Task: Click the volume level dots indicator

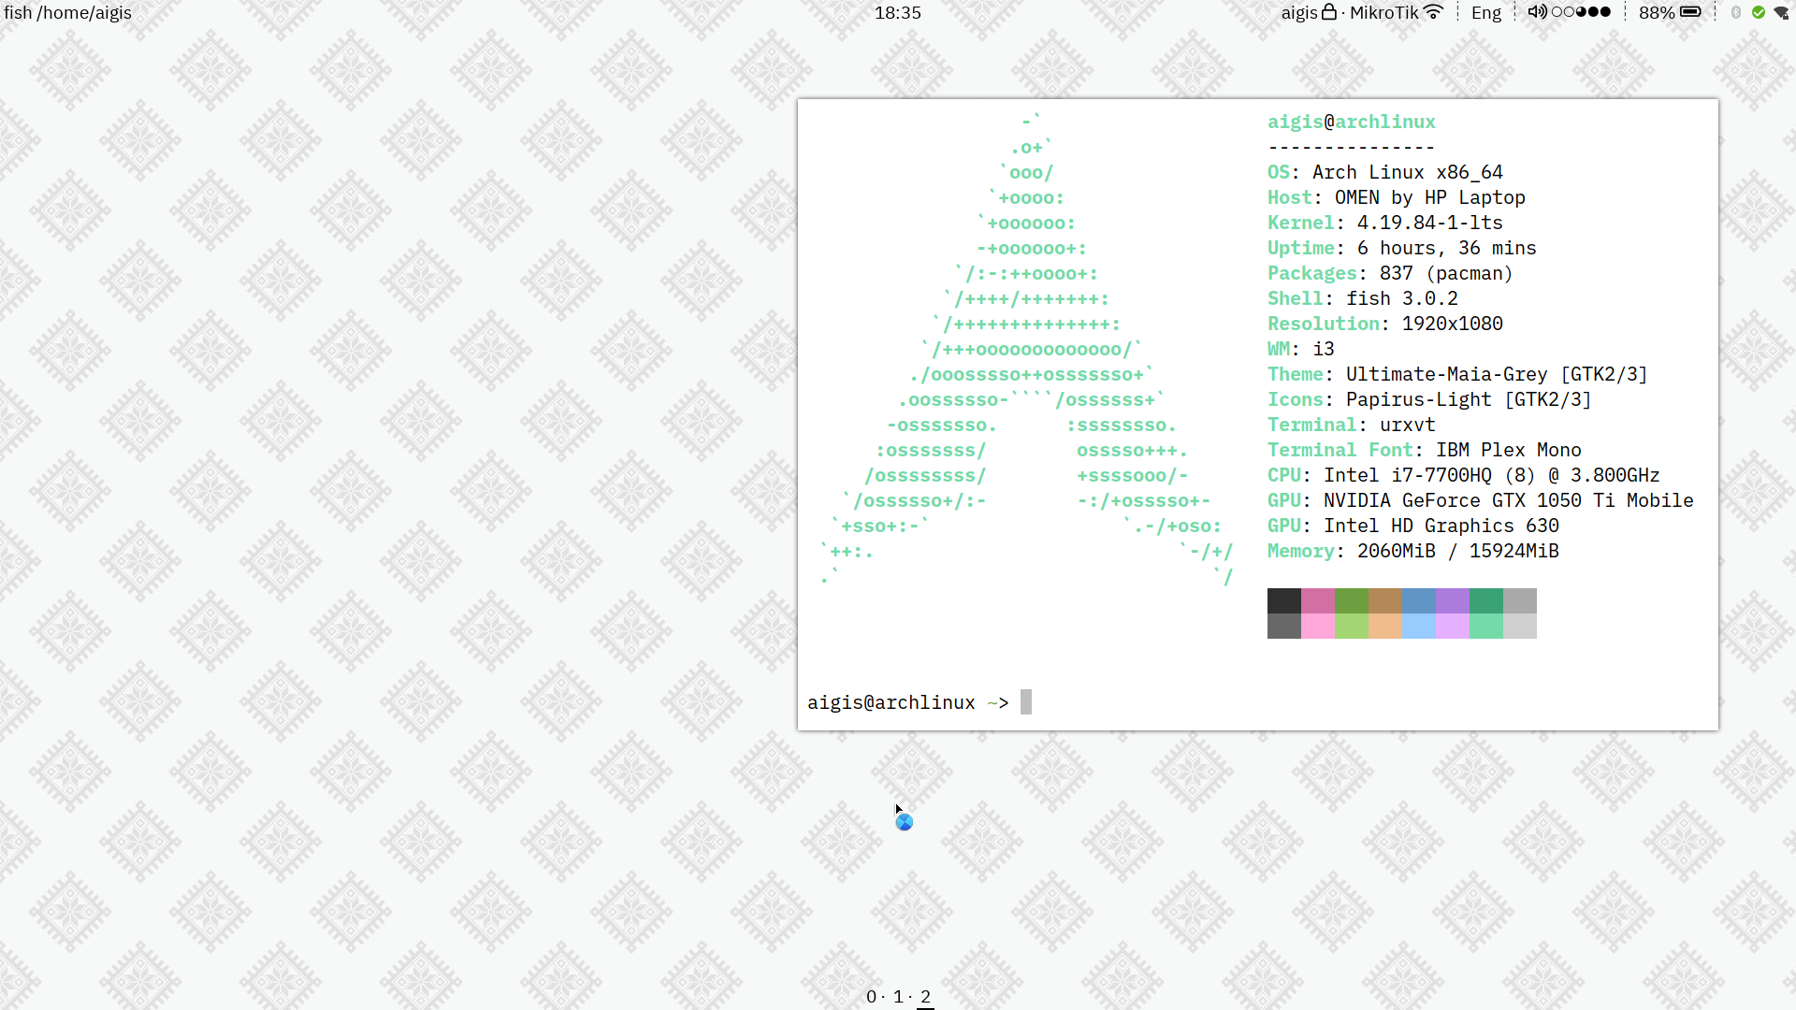Action: (1581, 12)
